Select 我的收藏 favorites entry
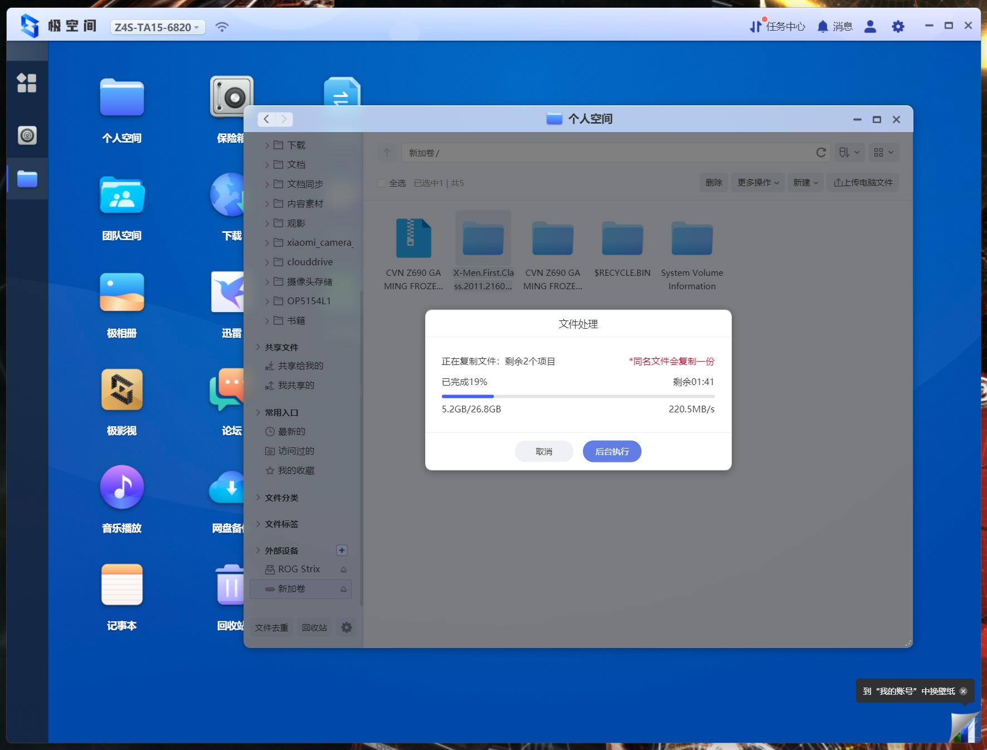The image size is (987, 750). point(295,470)
